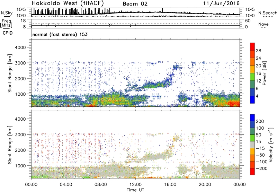Pick the red bottom segment of Velocity colorbar
The height and width of the screenshot is (192, 277).
tap(252, 172)
